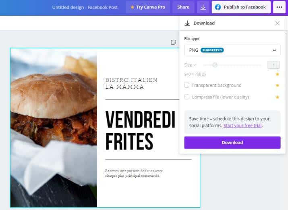Close the Download panel

click(x=278, y=23)
